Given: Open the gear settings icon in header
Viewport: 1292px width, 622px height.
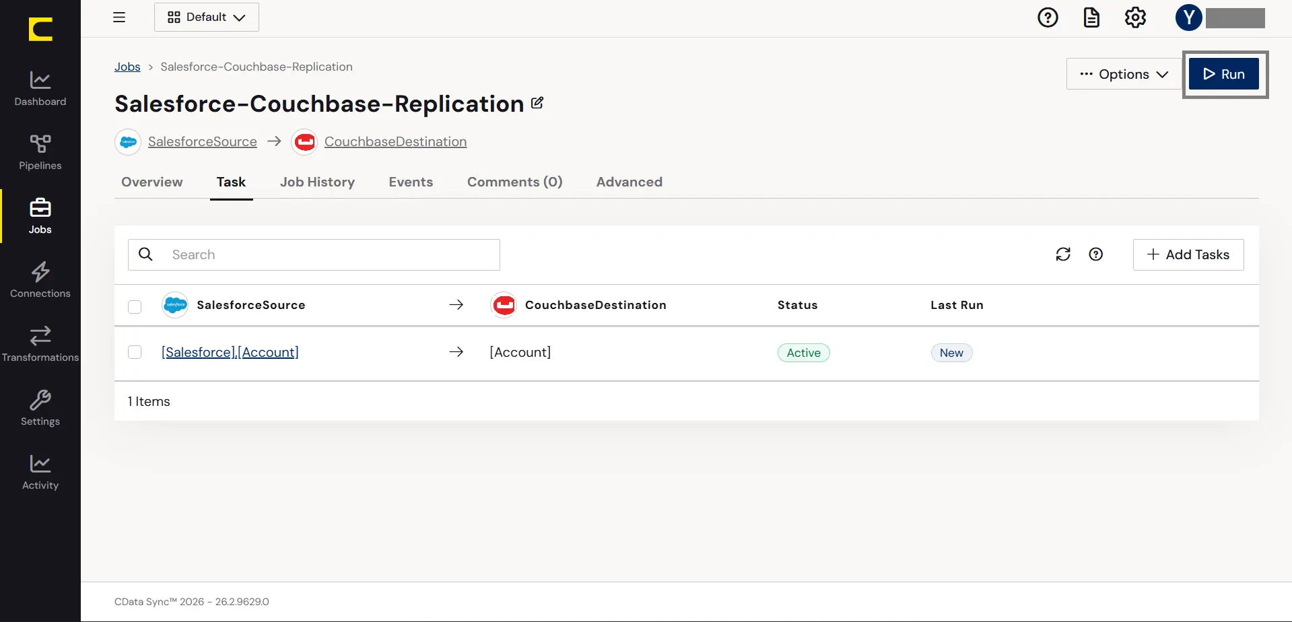Looking at the screenshot, I should (1135, 18).
